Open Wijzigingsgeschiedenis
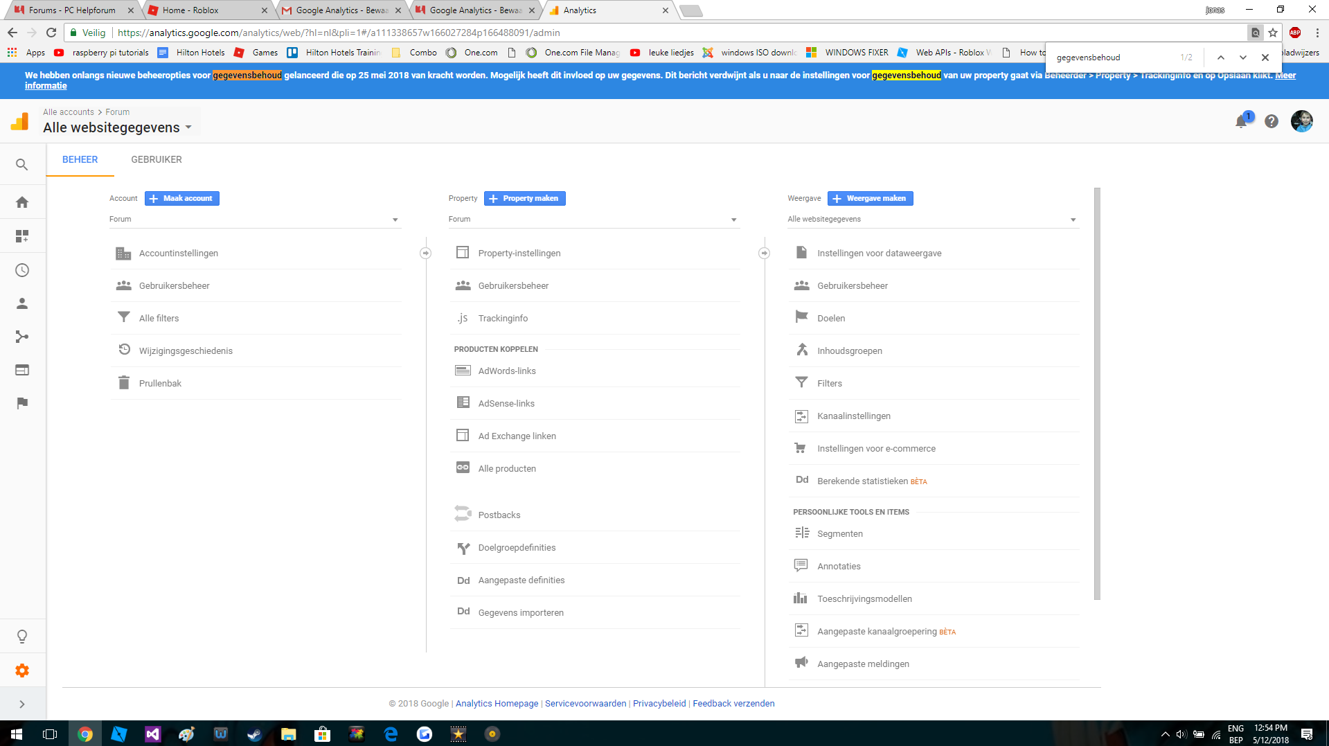1329x746 pixels. (x=256, y=351)
